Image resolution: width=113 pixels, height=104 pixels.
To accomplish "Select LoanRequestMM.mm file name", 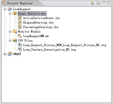I will pyautogui.click(x=36, y=36).
